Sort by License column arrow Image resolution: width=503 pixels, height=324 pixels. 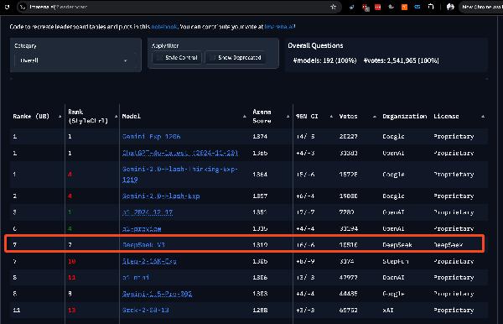[x=483, y=116]
